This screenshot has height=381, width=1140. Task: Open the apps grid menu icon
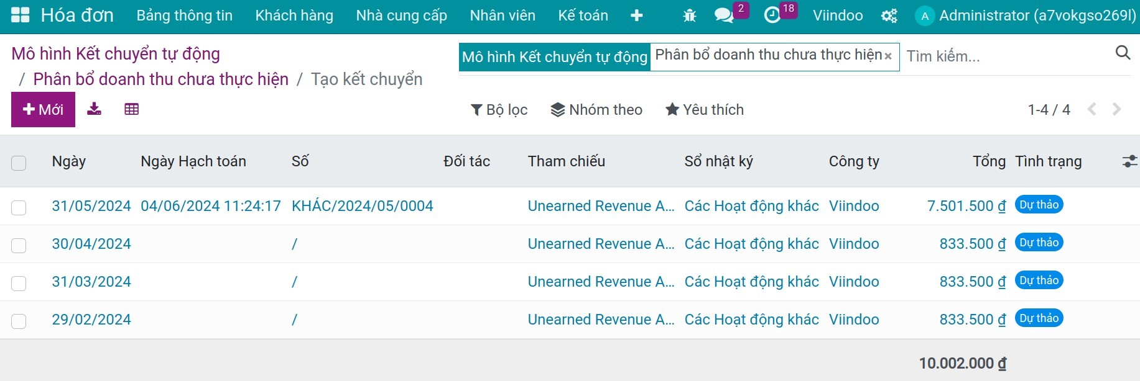[21, 15]
